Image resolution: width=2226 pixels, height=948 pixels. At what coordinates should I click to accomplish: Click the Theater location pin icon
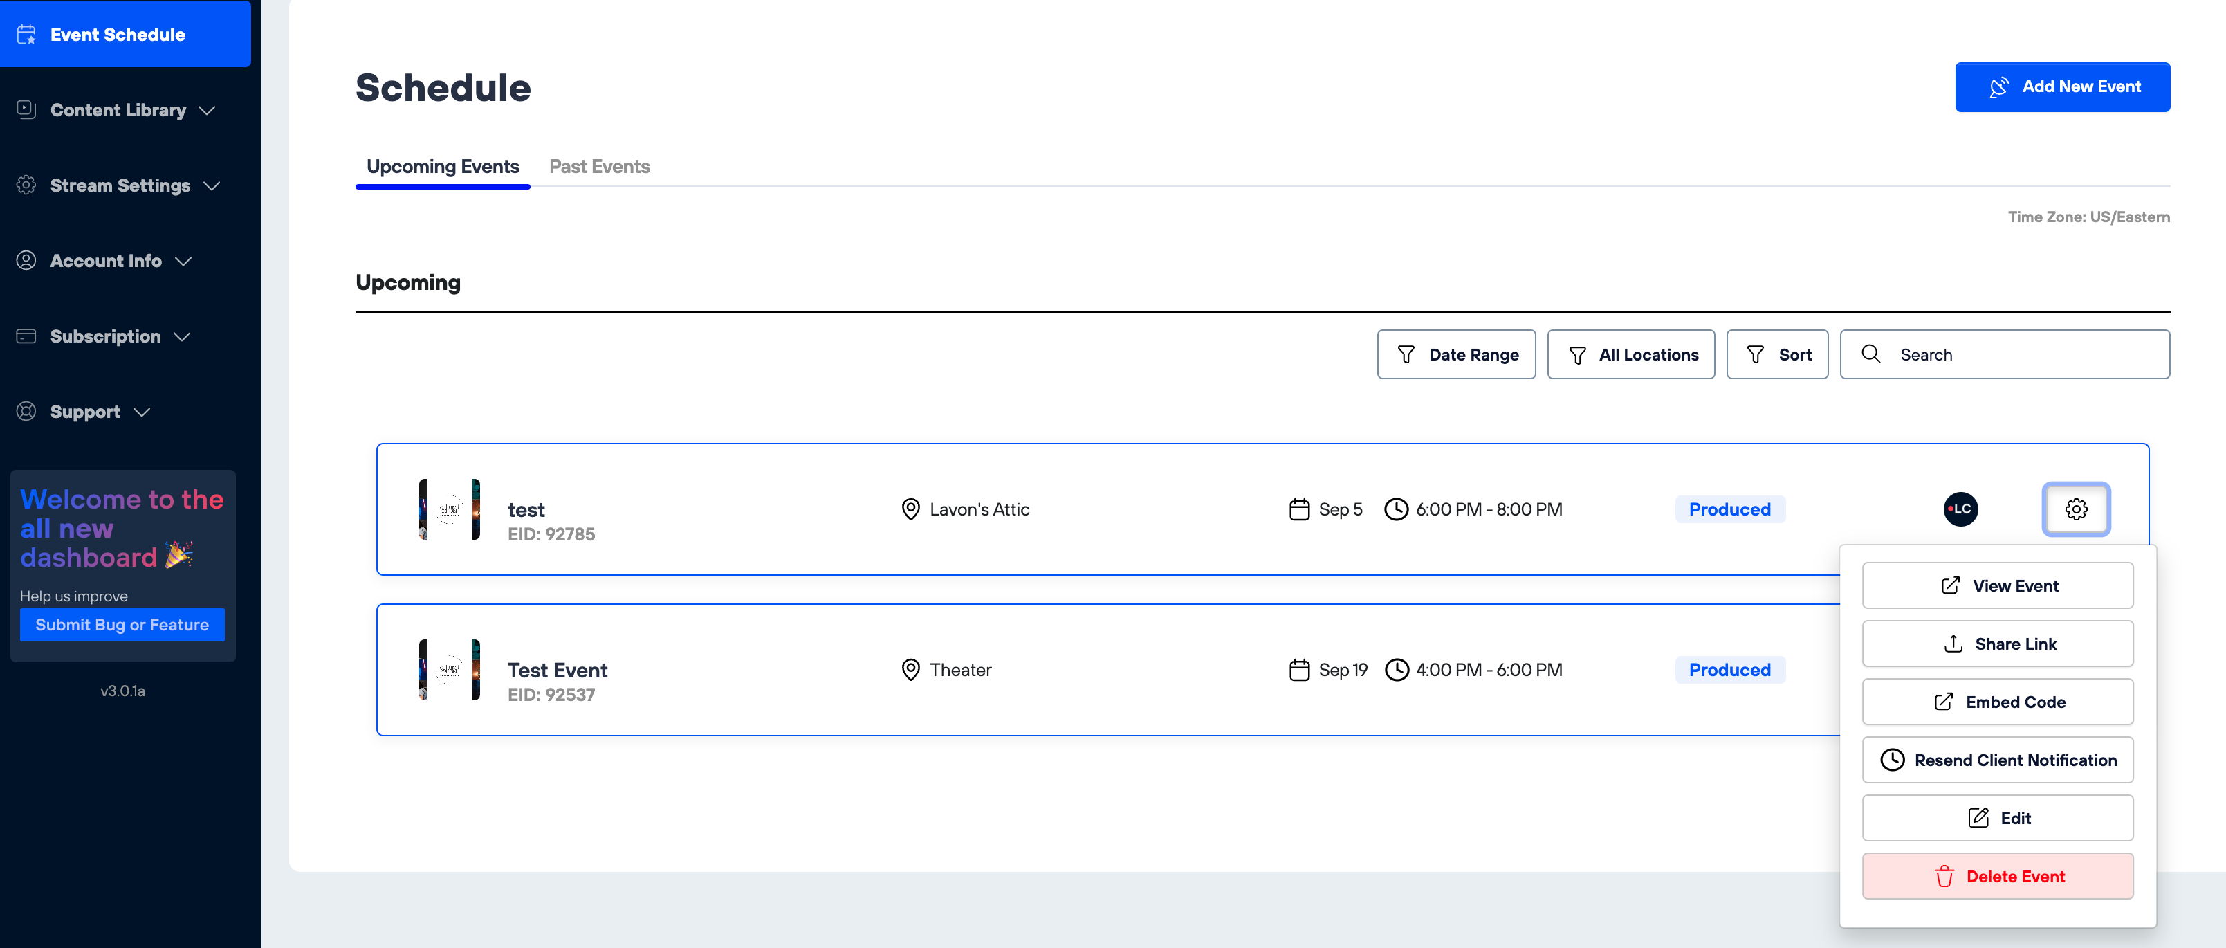pyautogui.click(x=910, y=670)
